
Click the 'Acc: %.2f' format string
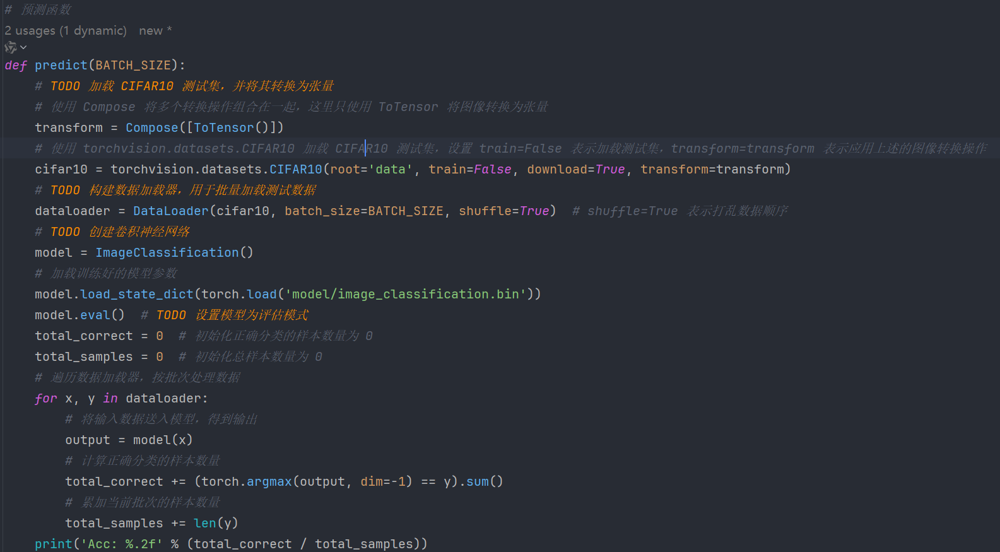click(x=122, y=544)
